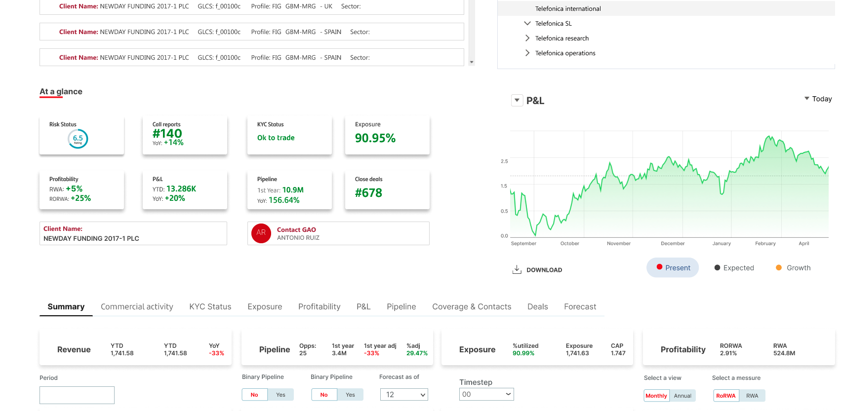
Task: Set second Binary Pipeline to No
Action: [x=324, y=395]
